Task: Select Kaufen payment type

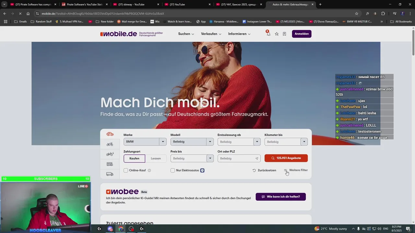Action: [134, 159]
